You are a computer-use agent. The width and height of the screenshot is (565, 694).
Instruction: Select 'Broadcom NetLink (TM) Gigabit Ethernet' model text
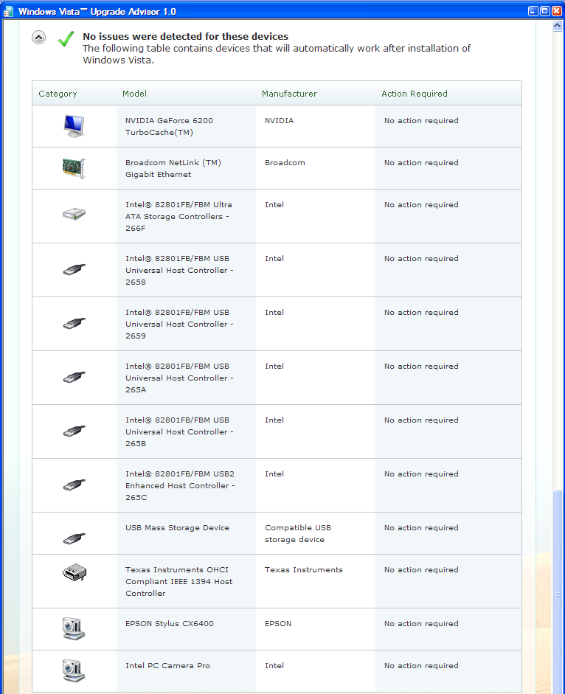(x=173, y=169)
